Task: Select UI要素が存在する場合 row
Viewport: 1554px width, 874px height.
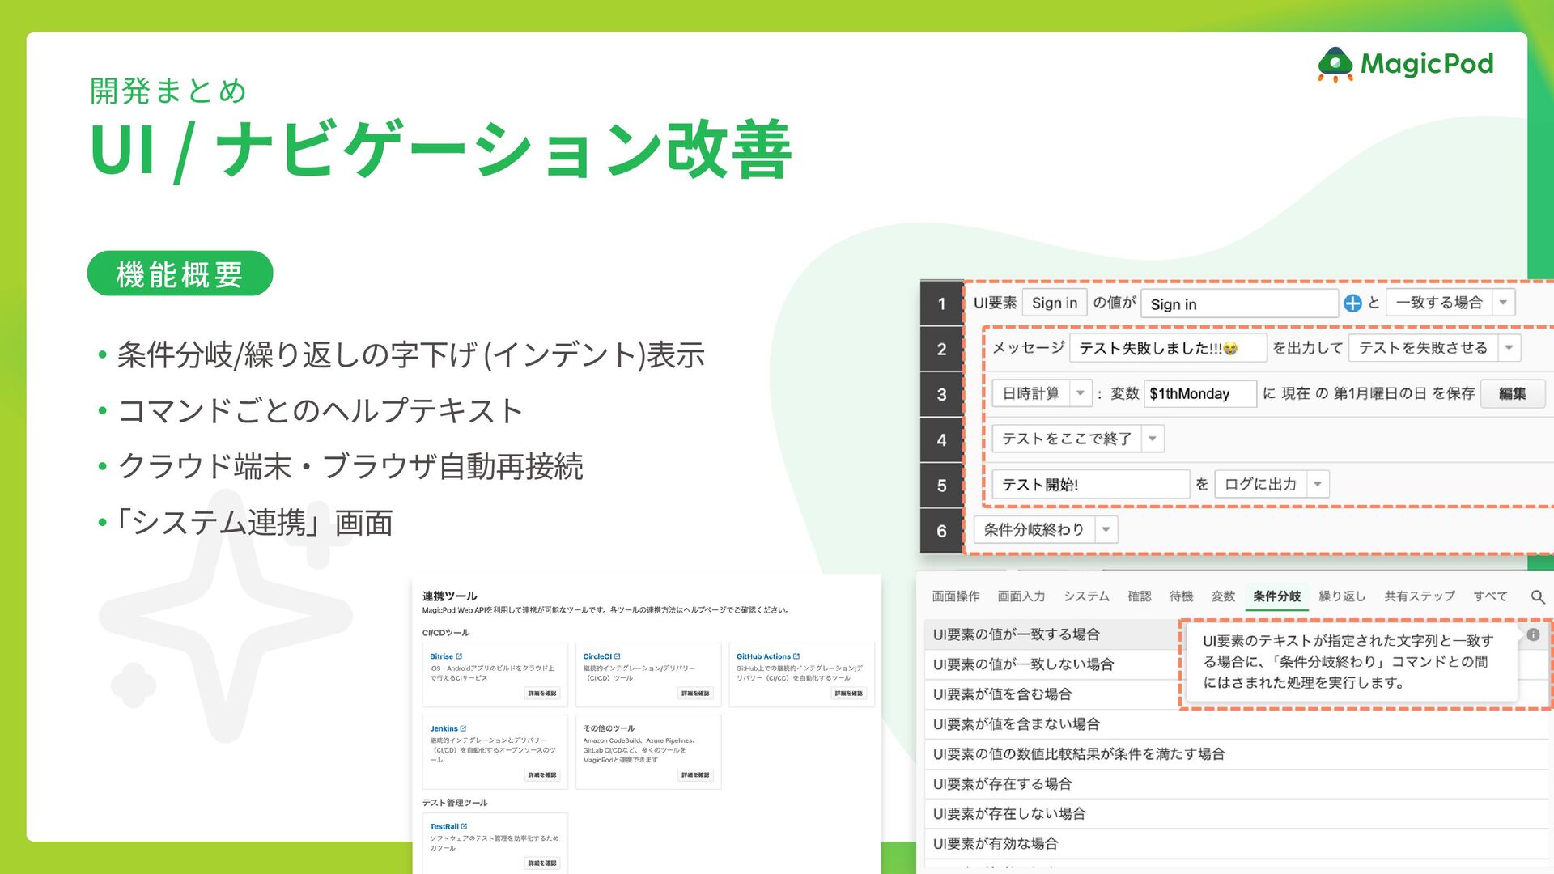Action: (x=1237, y=784)
